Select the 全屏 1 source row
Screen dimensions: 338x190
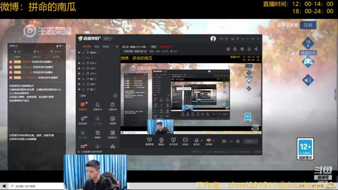click(x=98, y=84)
